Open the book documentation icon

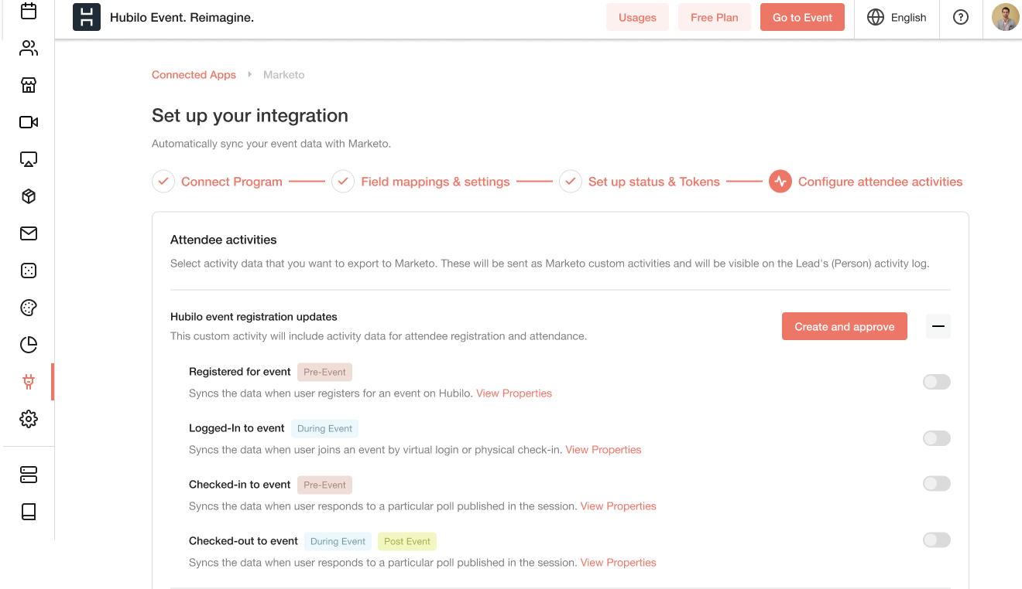(29, 512)
